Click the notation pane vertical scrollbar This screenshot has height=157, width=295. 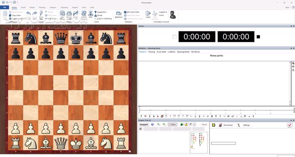pyautogui.click(x=290, y=84)
